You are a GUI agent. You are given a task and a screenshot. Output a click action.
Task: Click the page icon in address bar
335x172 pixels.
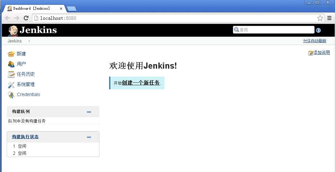click(x=36, y=18)
